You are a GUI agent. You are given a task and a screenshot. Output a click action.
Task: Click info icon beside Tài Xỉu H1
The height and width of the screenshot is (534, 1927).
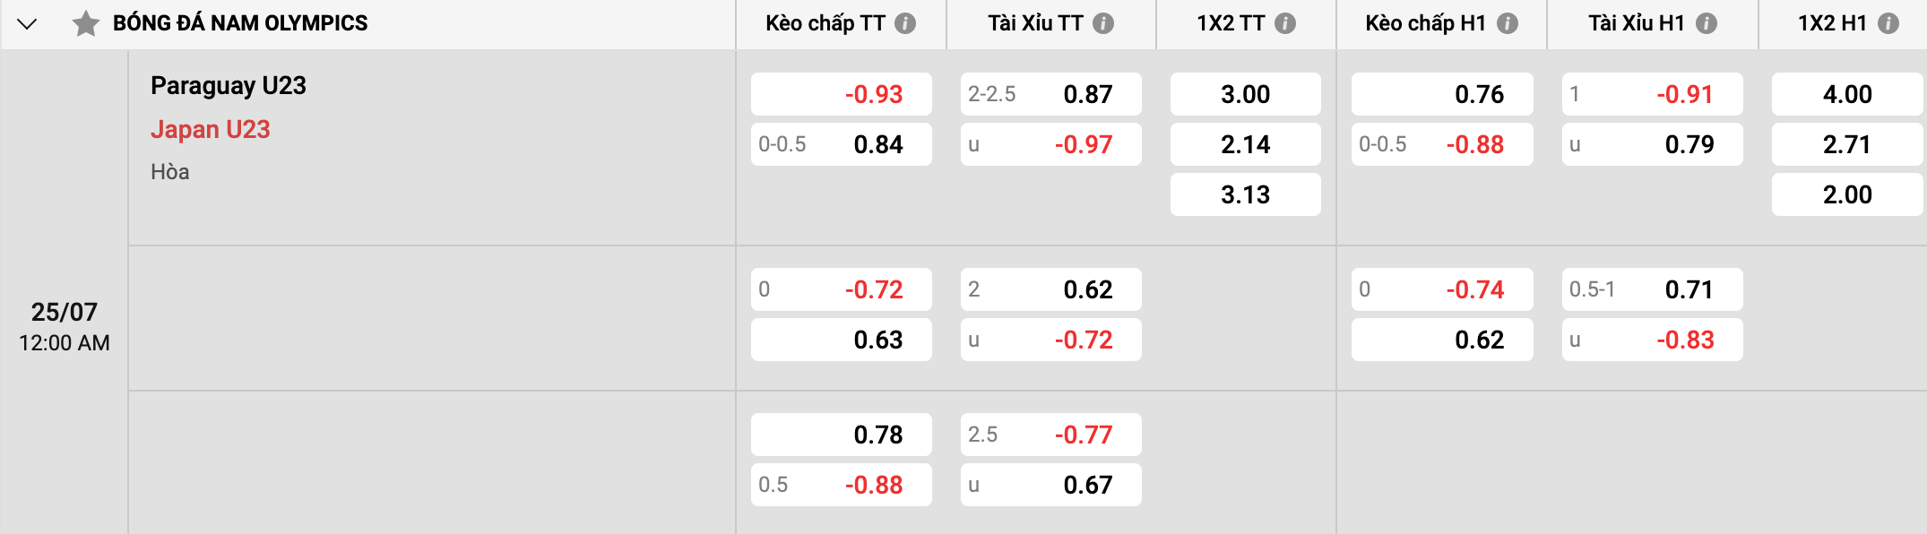coord(1707,23)
